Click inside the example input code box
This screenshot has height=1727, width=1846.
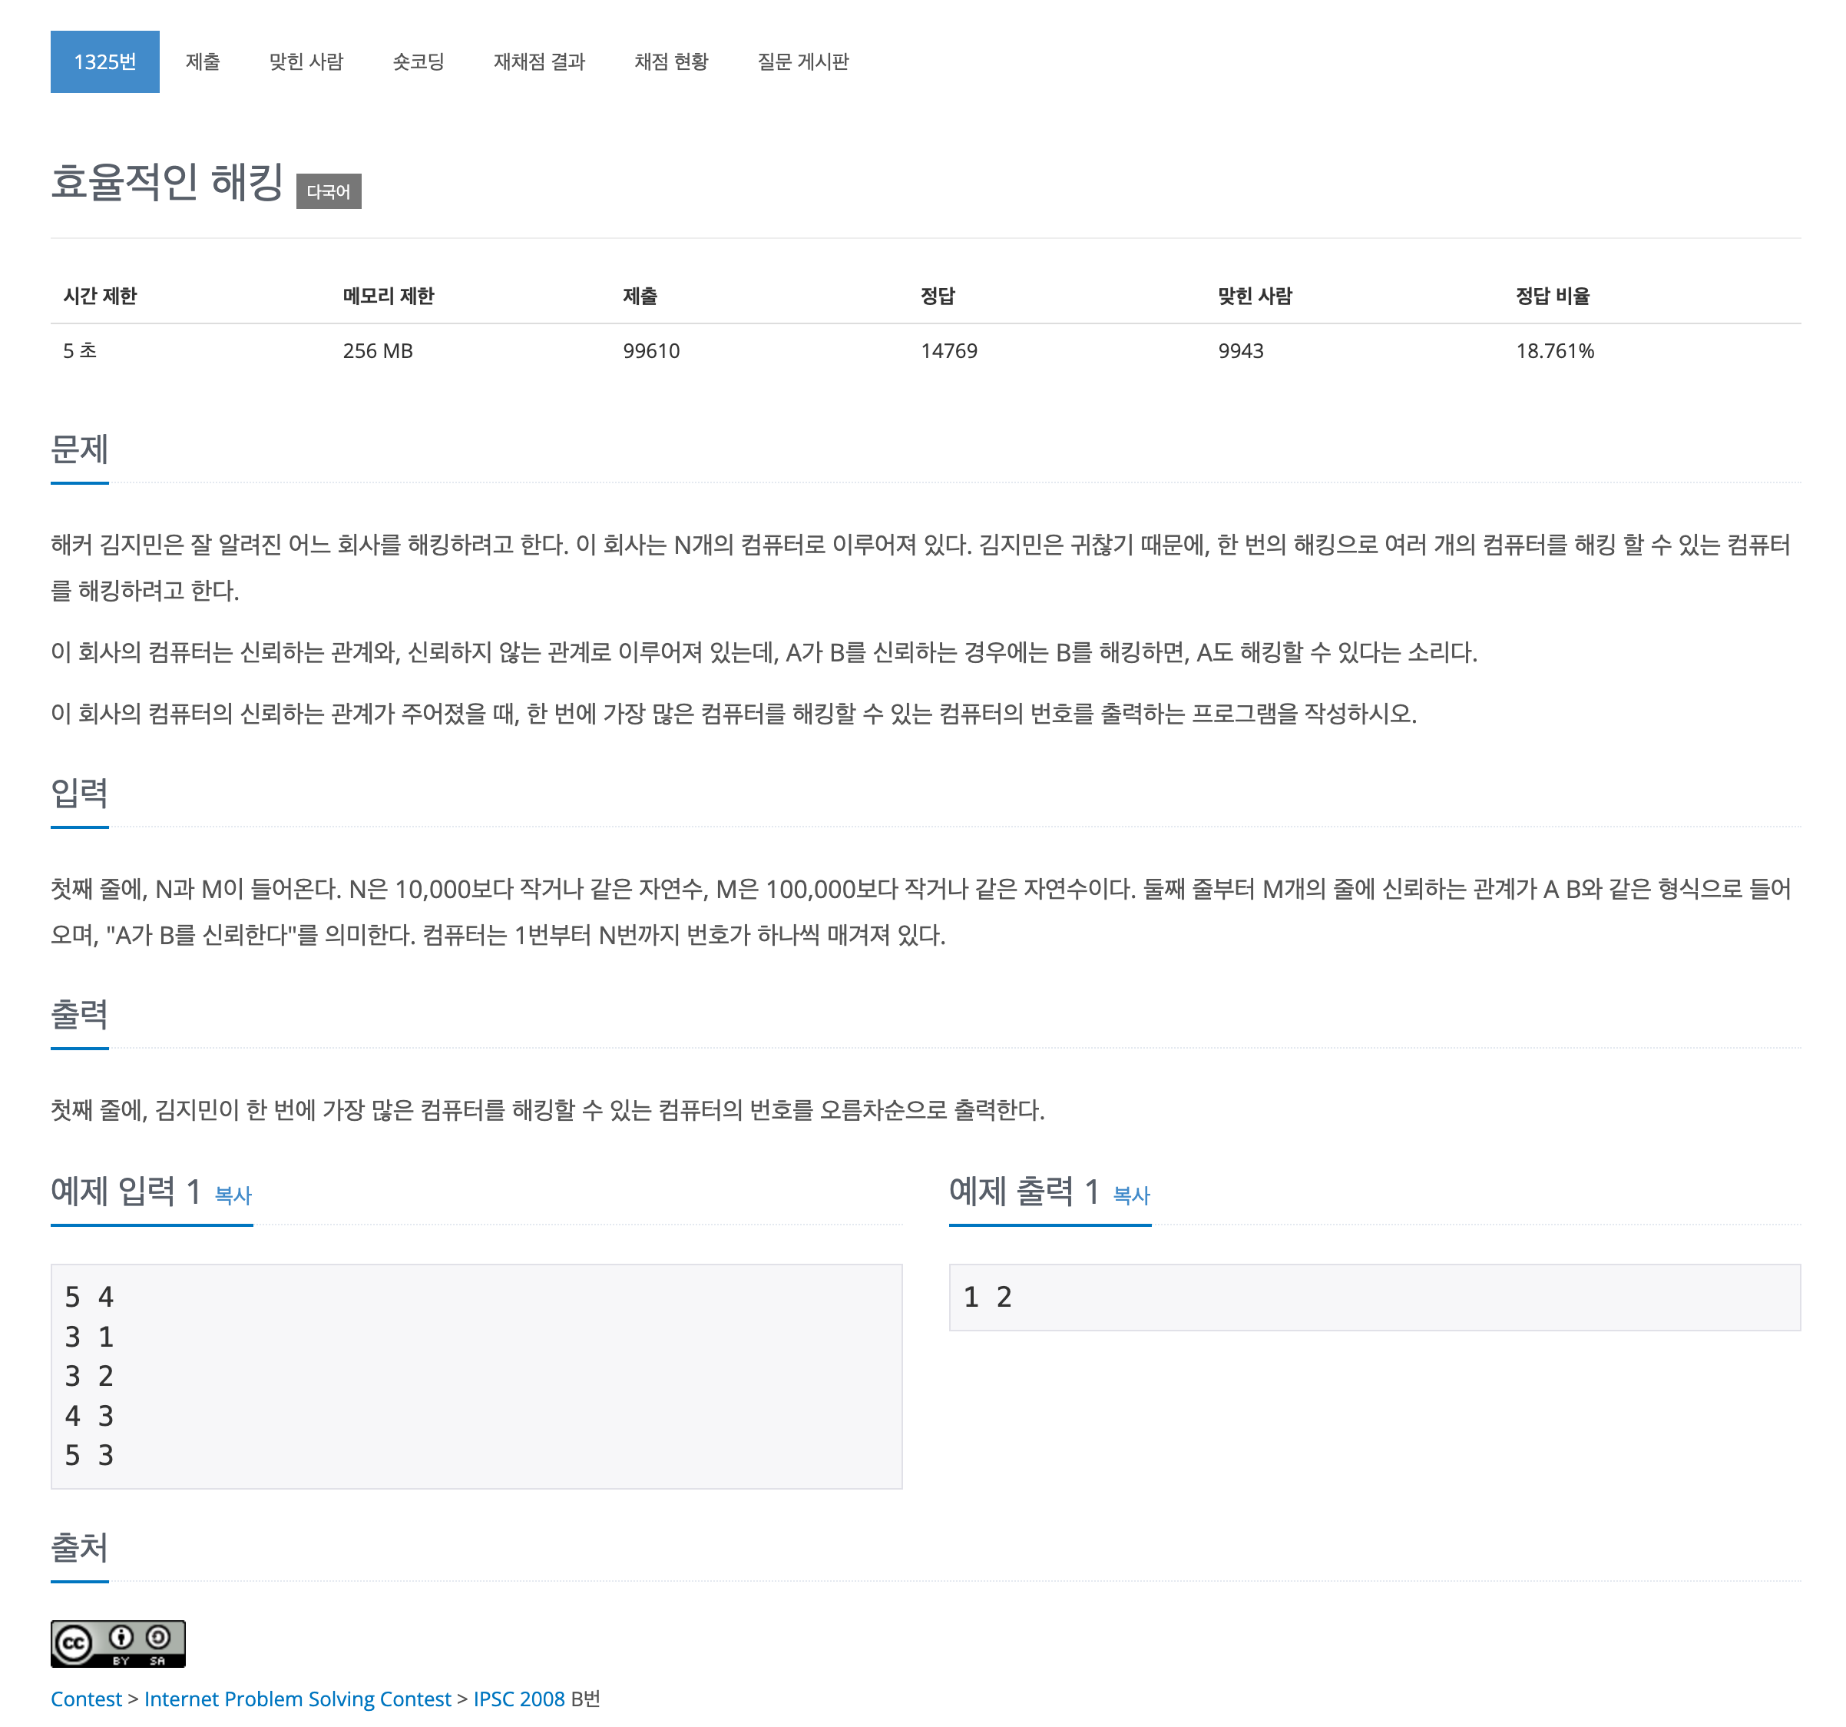475,1376
